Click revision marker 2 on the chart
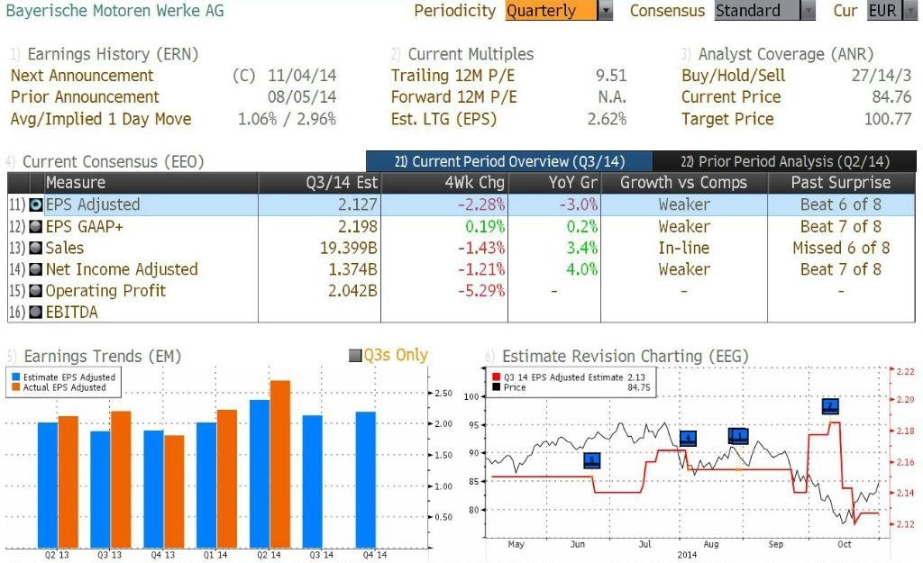Image resolution: width=923 pixels, height=563 pixels. tap(830, 405)
